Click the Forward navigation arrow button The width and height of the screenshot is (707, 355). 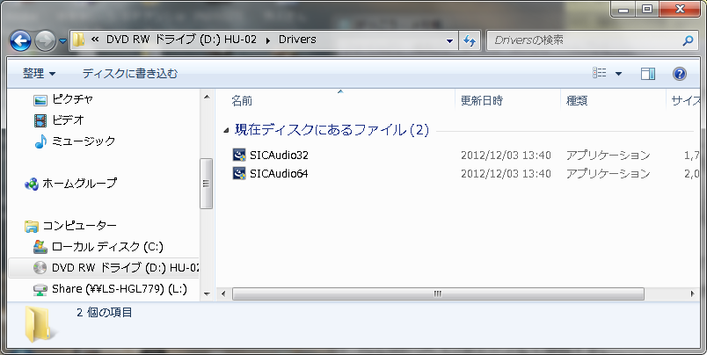coord(46,40)
